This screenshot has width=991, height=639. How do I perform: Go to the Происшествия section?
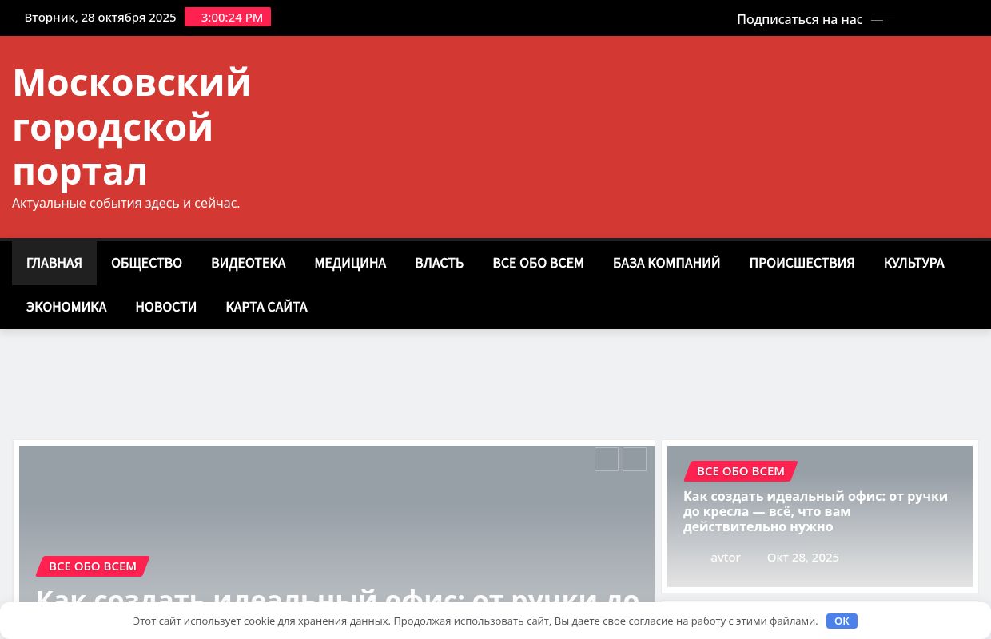[802, 263]
